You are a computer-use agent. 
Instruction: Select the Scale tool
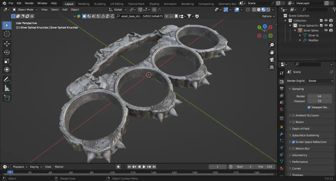tap(7, 61)
